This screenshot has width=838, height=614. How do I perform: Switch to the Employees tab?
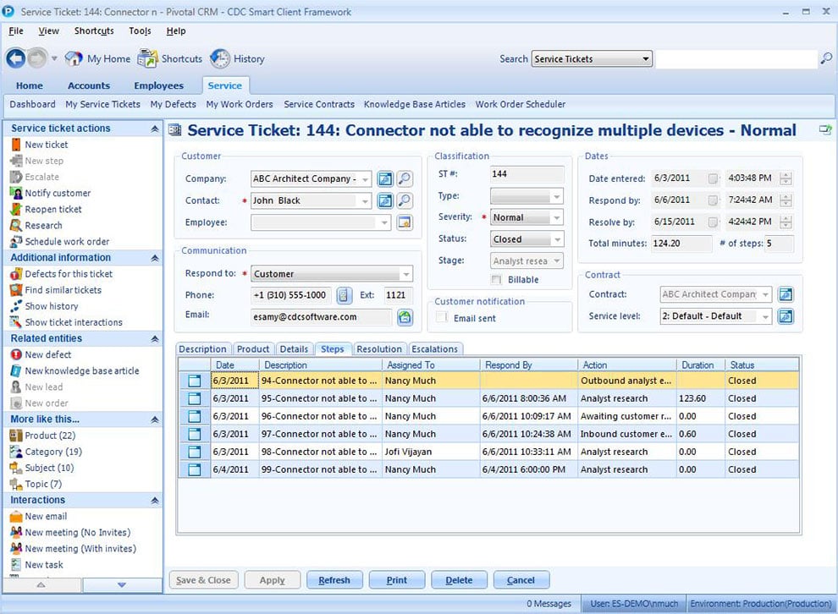tap(159, 85)
